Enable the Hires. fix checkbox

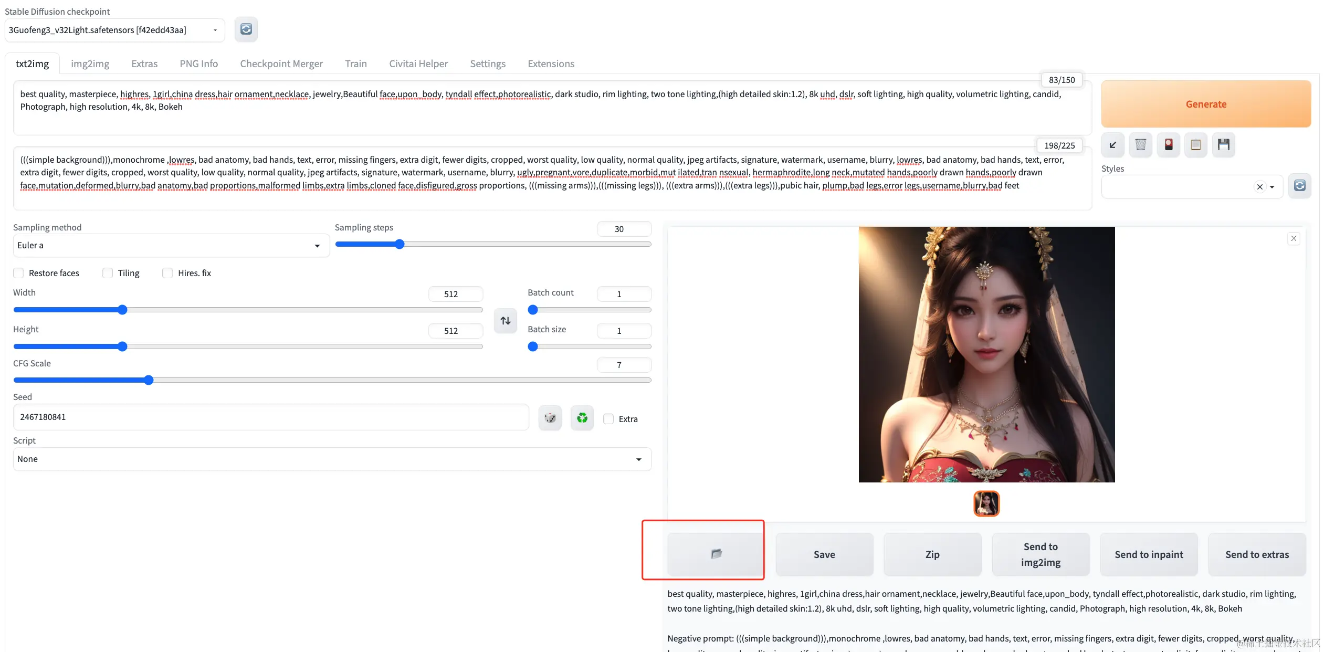coord(167,273)
